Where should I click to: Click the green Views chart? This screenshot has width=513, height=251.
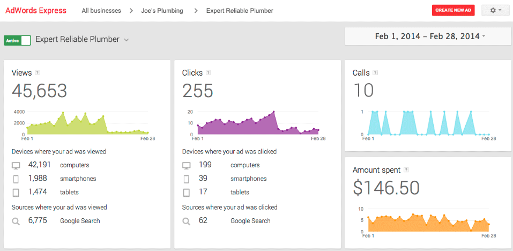click(86, 124)
